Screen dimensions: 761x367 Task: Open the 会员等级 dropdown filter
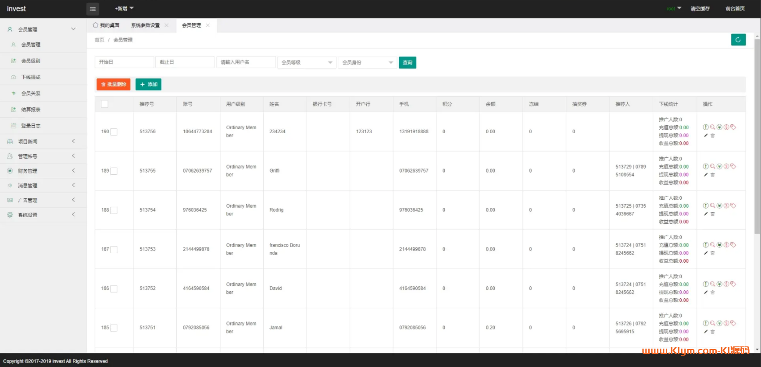click(307, 63)
